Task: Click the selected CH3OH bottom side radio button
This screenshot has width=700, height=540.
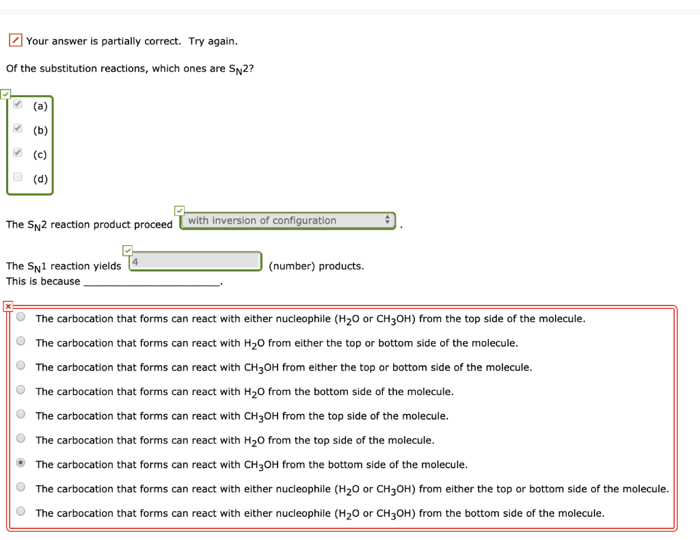Action: click(x=21, y=462)
